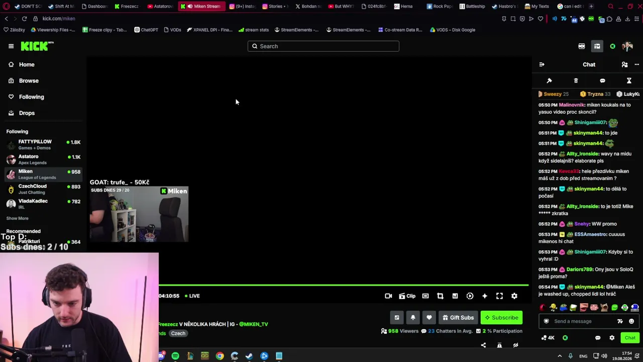Screen dimensions: 643x362
Task: Open the Astatoro followed channel
Action: click(x=44, y=159)
